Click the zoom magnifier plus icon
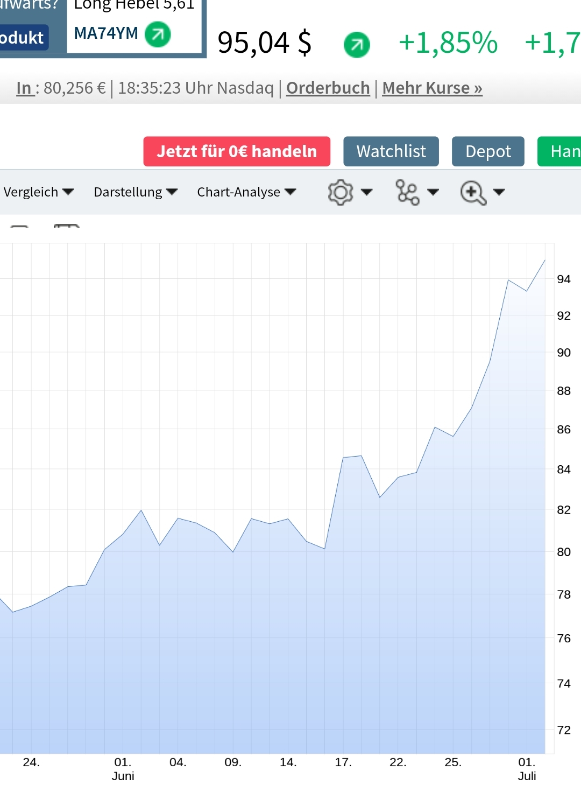 [x=473, y=192]
